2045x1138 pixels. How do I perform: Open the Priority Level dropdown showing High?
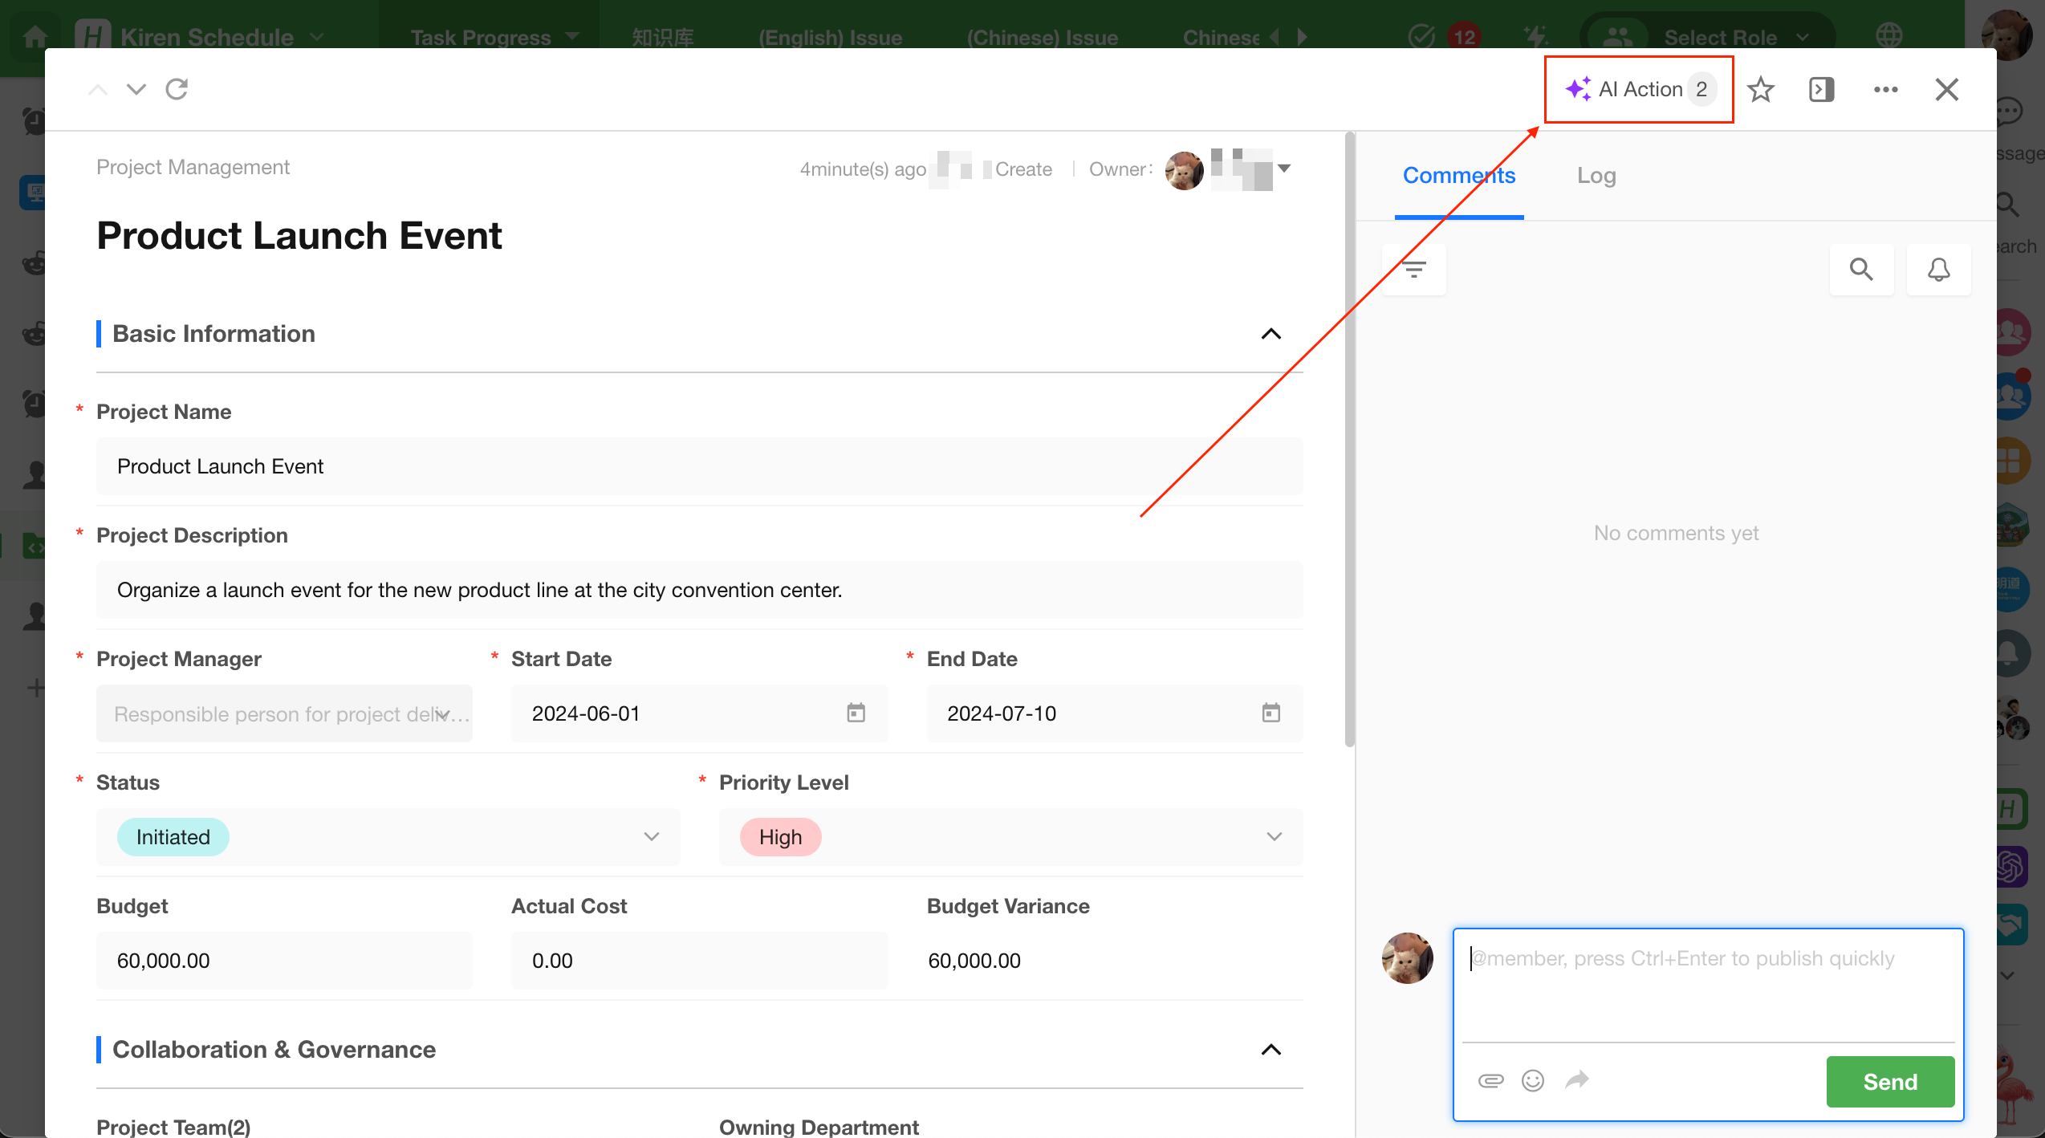(1010, 837)
